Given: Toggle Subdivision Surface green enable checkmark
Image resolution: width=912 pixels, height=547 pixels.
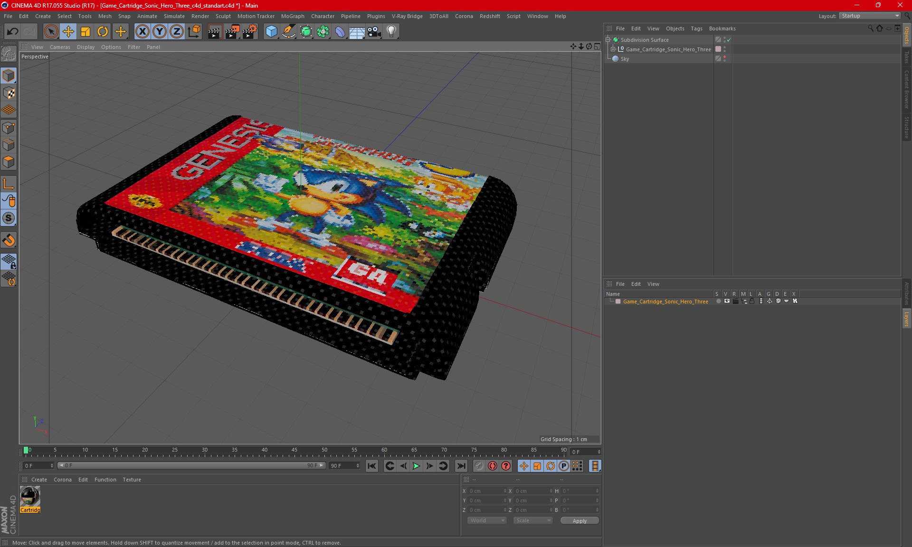Looking at the screenshot, I should point(729,40).
